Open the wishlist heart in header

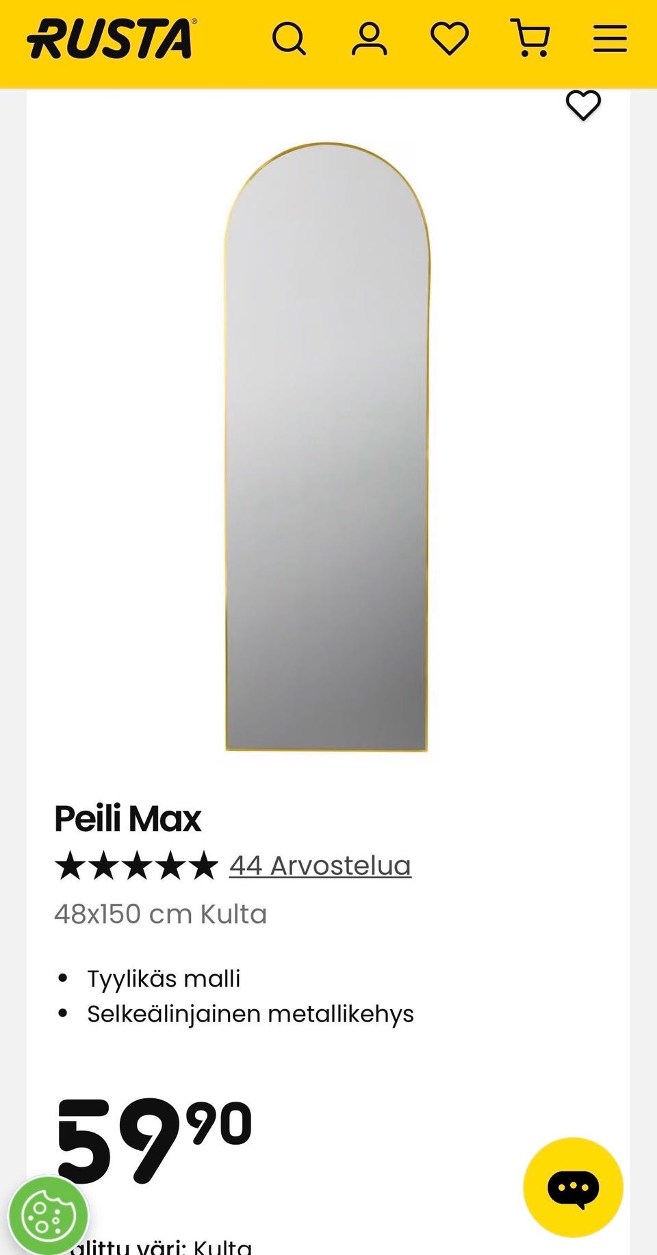pyautogui.click(x=450, y=39)
